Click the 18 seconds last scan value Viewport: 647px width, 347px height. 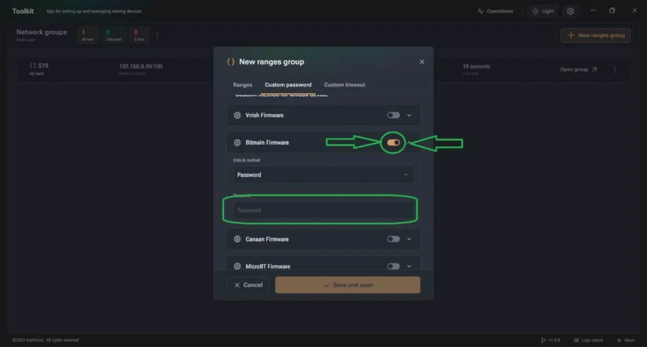point(476,66)
